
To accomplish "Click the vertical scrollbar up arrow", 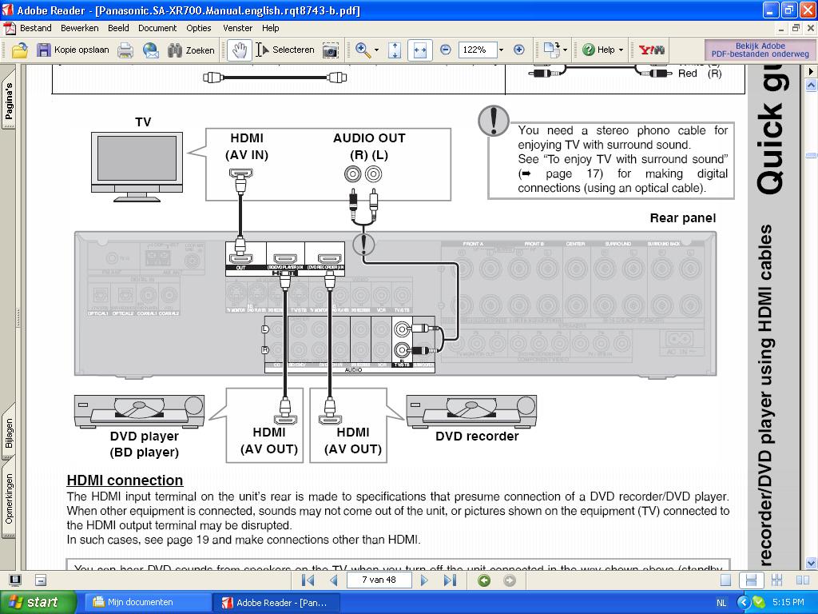I will (811, 85).
